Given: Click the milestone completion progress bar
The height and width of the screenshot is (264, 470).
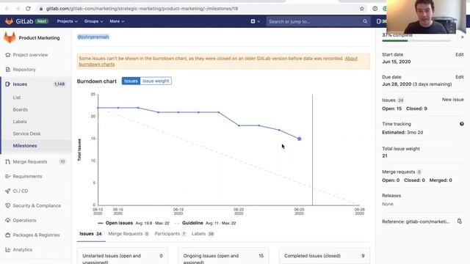Looking at the screenshot, I should click(x=416, y=41).
